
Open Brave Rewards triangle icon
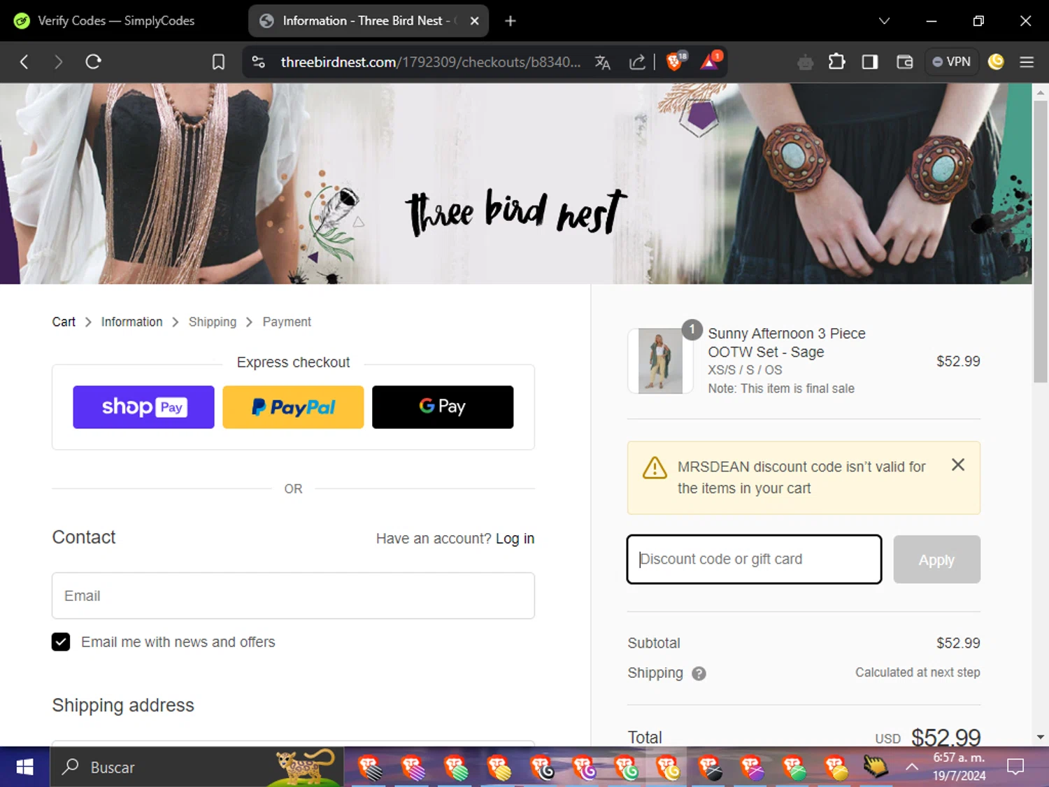click(x=711, y=62)
